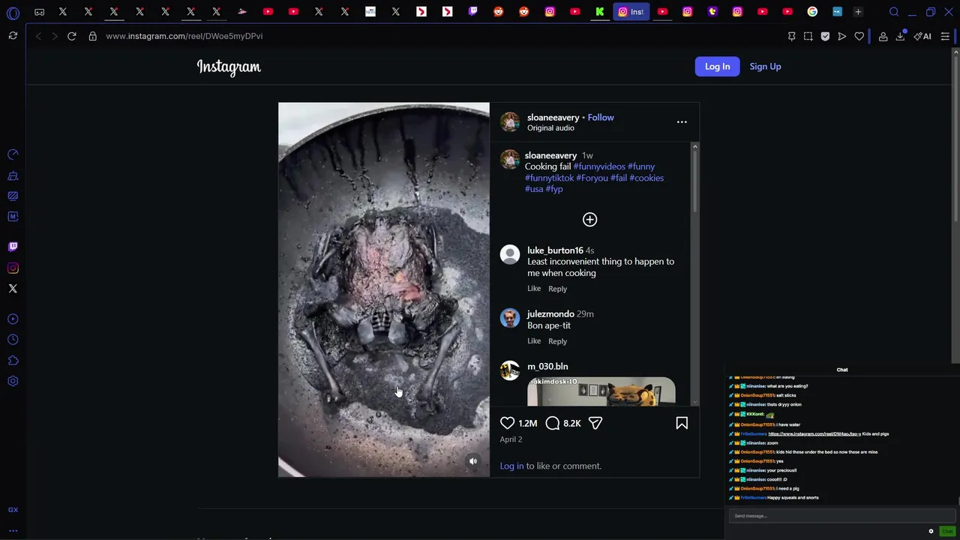
Task: Click the GX corner icon at sidebar bottom
Action: [x=13, y=510]
